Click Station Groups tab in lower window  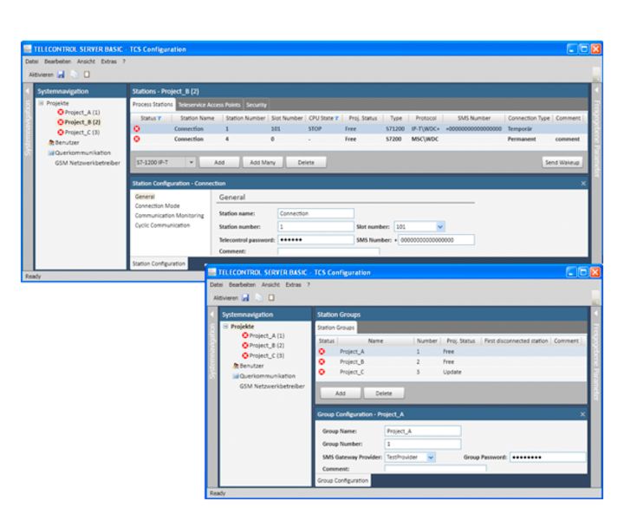tap(336, 328)
